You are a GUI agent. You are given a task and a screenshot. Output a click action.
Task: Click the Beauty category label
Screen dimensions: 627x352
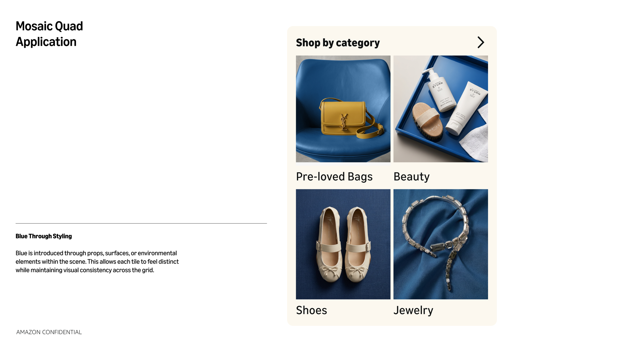click(412, 177)
